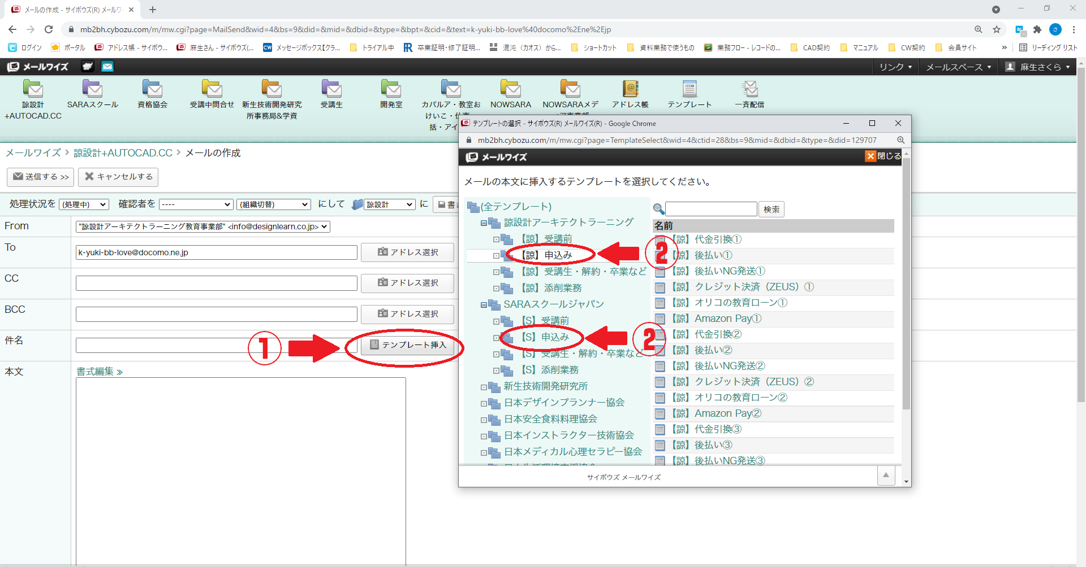Collapse the SARAスクールジャパン template folder
Viewport: 1086px width, 567px height.
point(484,305)
